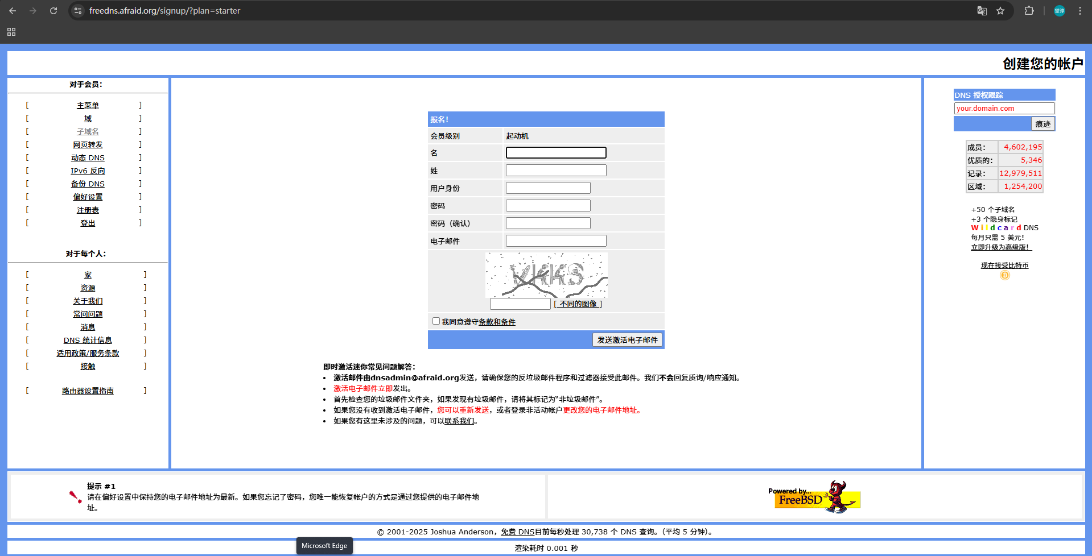The image size is (1092, 556).
Task: Click the 用户身份 user ID field
Action: [x=548, y=188]
